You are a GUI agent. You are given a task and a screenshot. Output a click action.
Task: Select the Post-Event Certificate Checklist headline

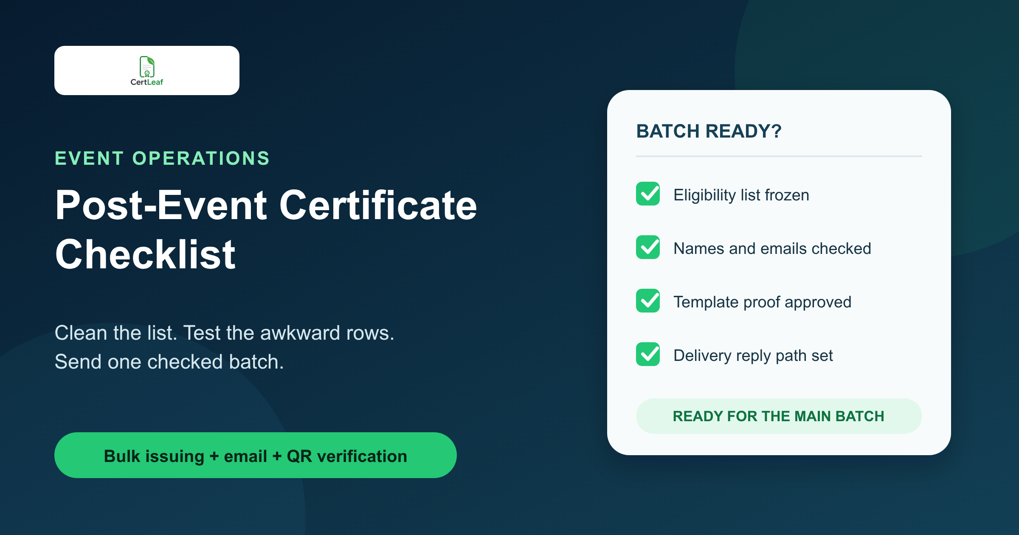click(266, 229)
